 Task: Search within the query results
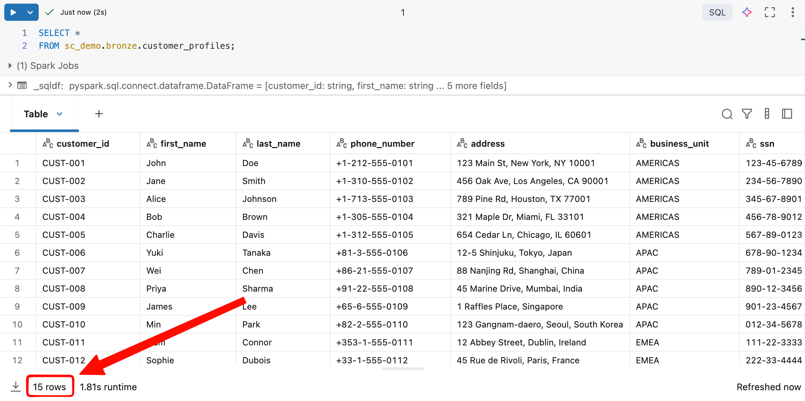click(x=727, y=114)
